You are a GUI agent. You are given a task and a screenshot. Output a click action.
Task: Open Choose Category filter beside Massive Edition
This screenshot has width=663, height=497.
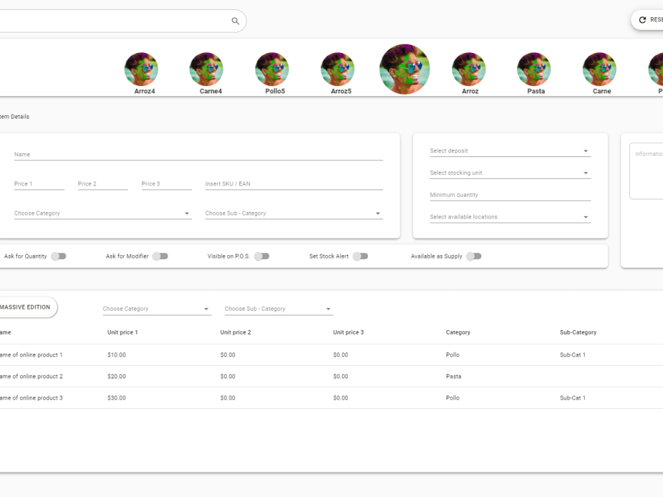(x=156, y=309)
